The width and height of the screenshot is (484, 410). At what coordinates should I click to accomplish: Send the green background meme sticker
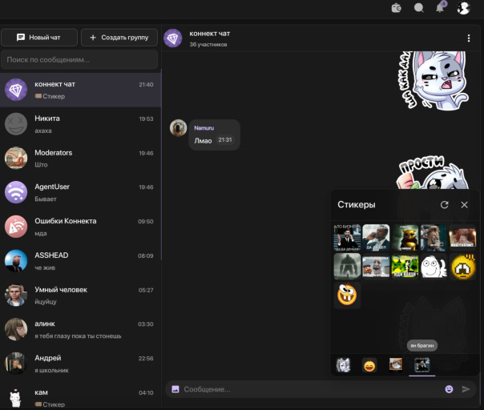405,266
